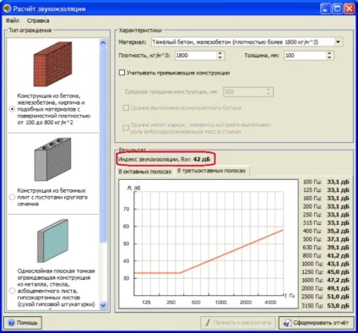Select the hollow concrete slab image
Screen dimensions: 358x333
coord(52,160)
